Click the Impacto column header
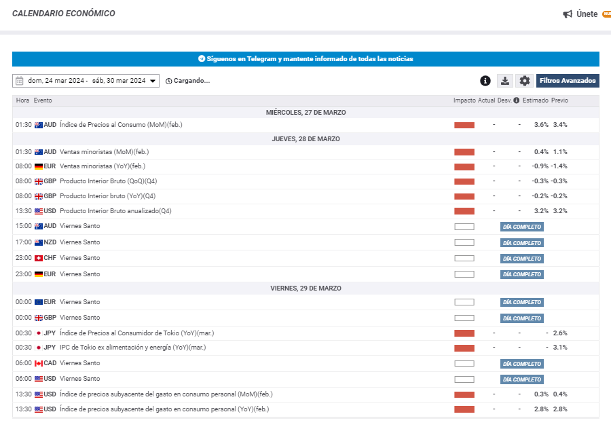 click(464, 100)
